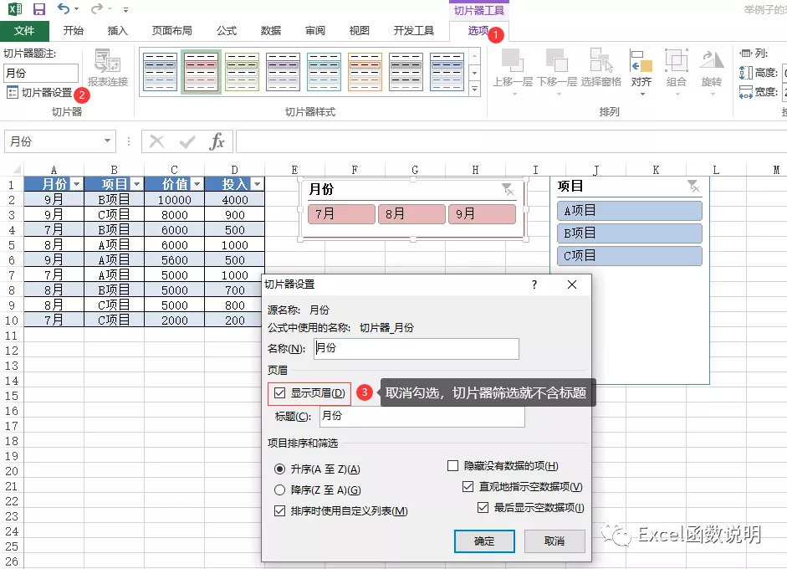Select 降序(Z 至 A) radio button
The width and height of the screenshot is (787, 569).
tap(279, 490)
